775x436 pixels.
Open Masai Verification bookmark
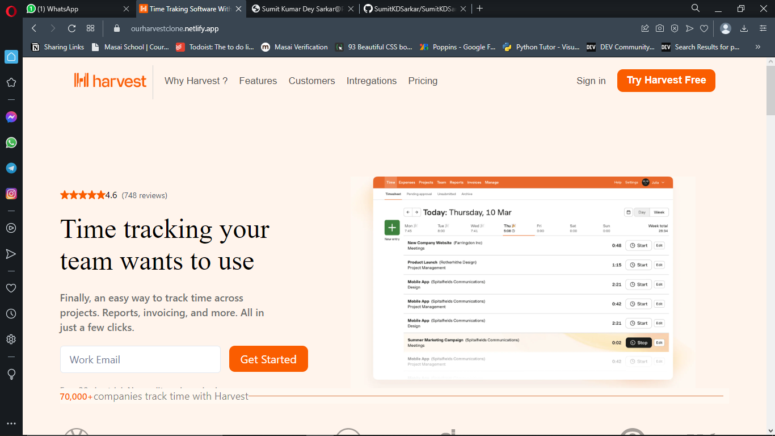pyautogui.click(x=294, y=47)
